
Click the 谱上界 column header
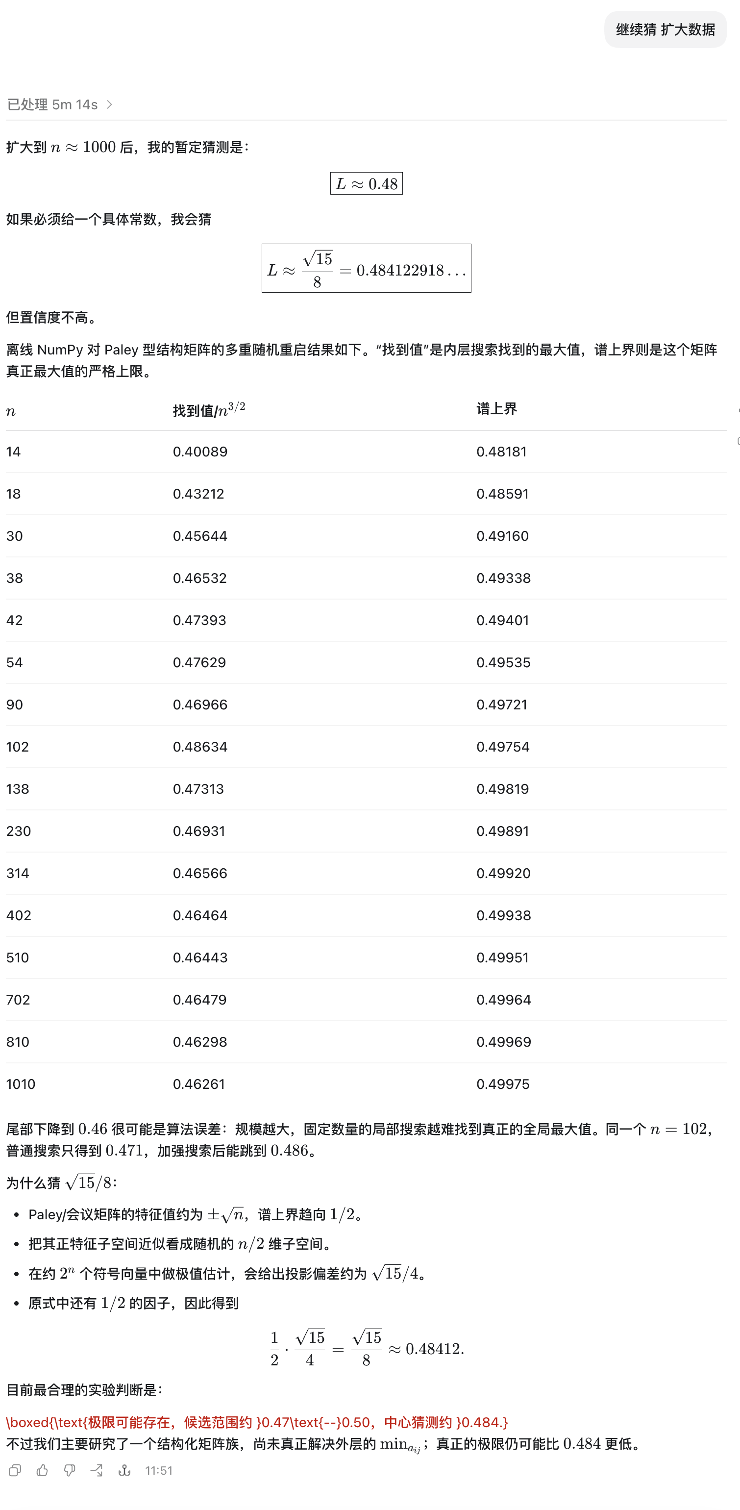point(496,408)
